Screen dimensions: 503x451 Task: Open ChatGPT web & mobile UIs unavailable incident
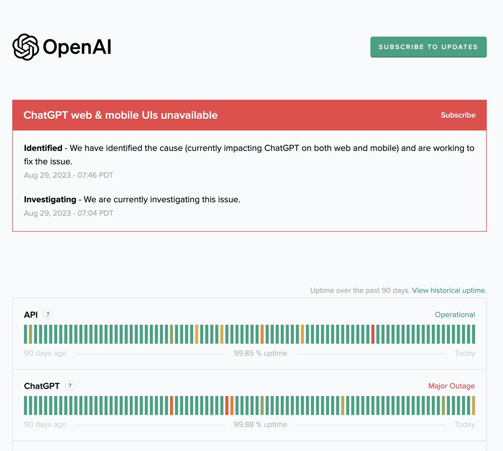[x=121, y=115]
